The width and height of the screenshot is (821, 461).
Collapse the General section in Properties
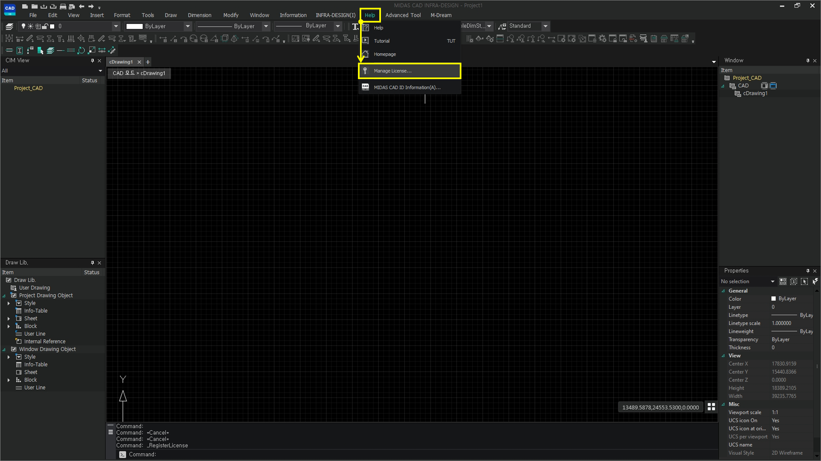coord(723,291)
